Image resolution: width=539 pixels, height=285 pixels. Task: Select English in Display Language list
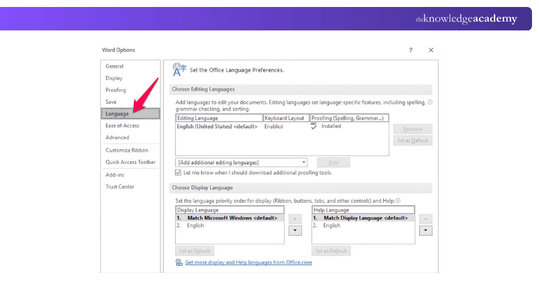[x=230, y=225]
